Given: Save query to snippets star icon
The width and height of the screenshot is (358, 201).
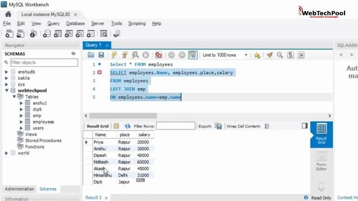Looking at the screenshot, I should 257,55.
